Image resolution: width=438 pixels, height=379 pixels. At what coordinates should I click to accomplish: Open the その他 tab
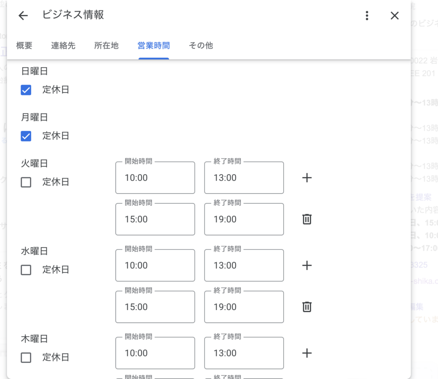pyautogui.click(x=201, y=45)
